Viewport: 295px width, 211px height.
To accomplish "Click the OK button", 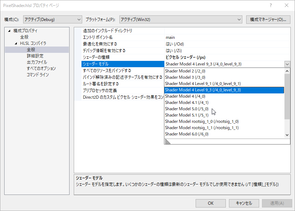I will point(211,203).
